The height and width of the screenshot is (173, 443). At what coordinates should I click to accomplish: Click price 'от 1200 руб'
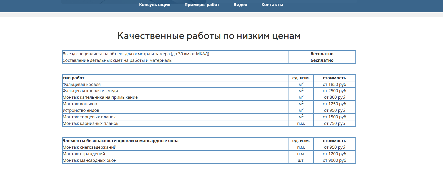click(334, 154)
